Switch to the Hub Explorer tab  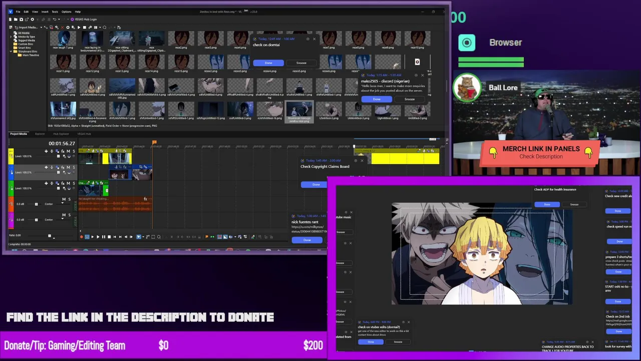coord(61,134)
